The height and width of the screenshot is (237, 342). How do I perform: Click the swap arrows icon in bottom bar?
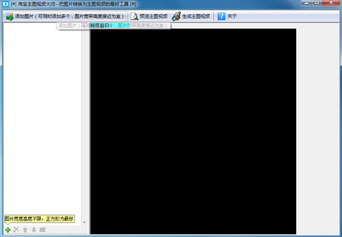(x=42, y=230)
